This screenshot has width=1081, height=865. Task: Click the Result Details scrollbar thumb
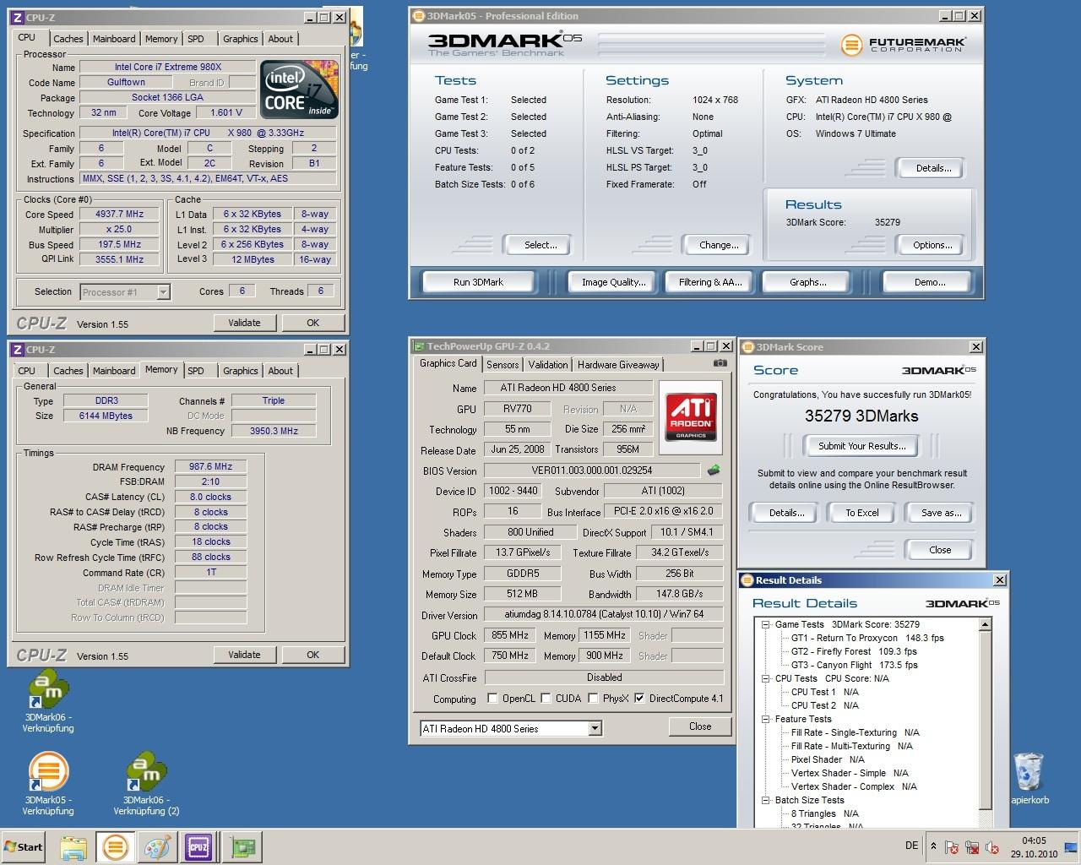[985, 721]
